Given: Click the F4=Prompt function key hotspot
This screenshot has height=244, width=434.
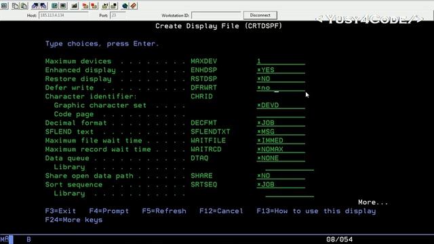Looking at the screenshot, I should (108, 211).
